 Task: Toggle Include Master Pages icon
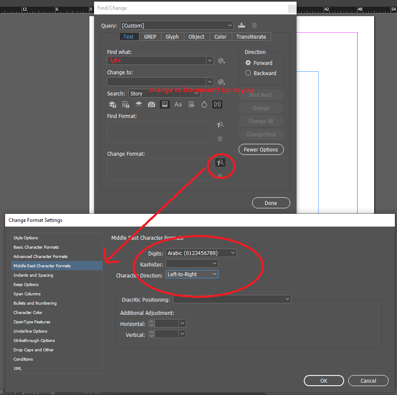pyautogui.click(x=151, y=104)
